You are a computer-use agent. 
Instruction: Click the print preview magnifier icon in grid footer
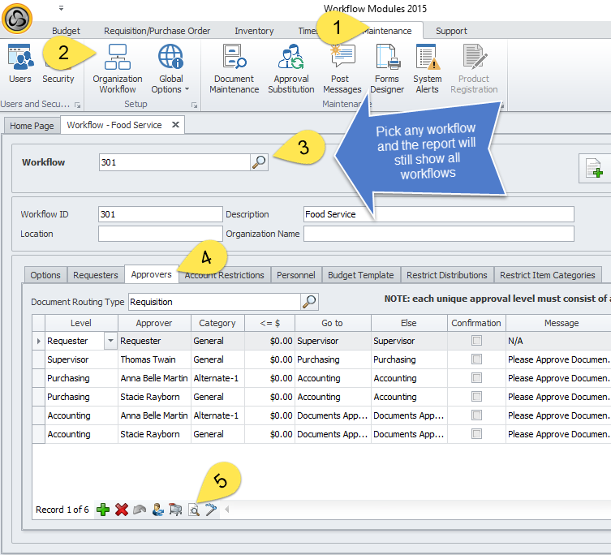[x=194, y=510]
